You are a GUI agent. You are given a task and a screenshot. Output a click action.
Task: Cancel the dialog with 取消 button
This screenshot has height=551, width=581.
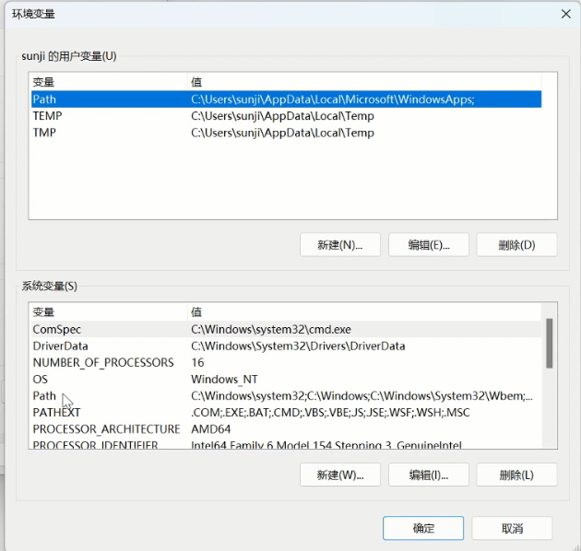pyautogui.click(x=512, y=528)
